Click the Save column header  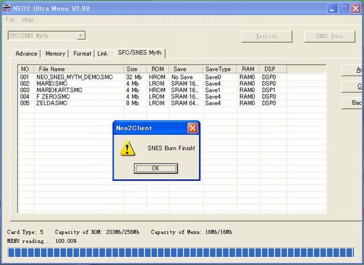(186, 69)
